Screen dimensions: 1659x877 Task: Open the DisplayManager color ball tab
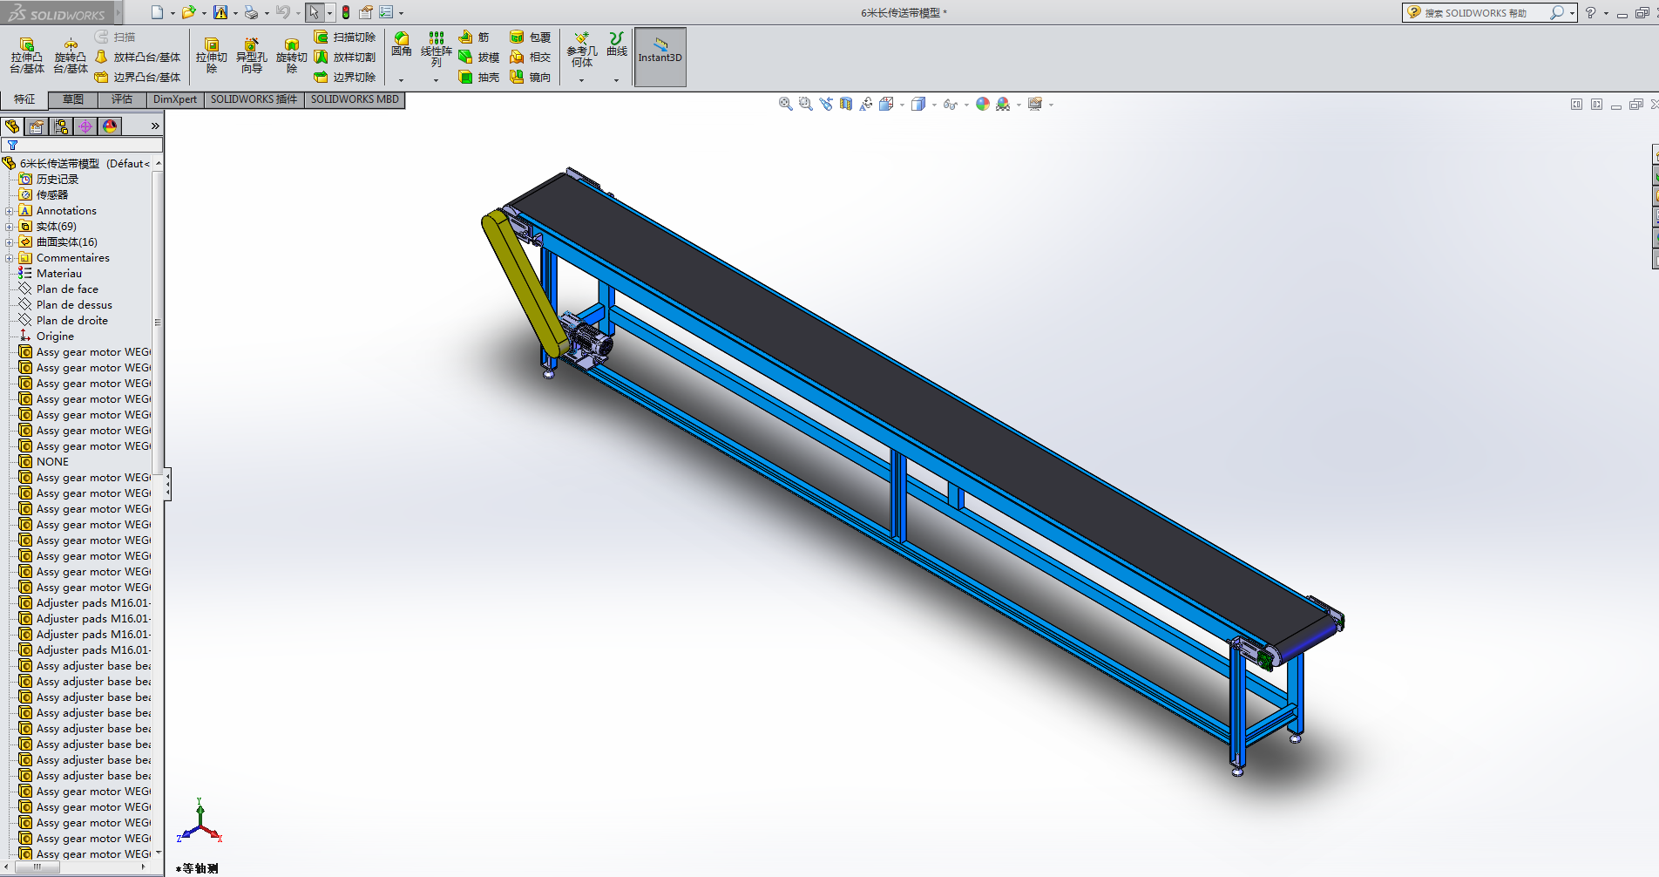(x=110, y=126)
